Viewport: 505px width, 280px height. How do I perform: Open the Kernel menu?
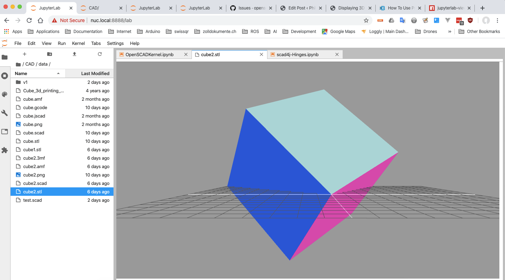[78, 43]
